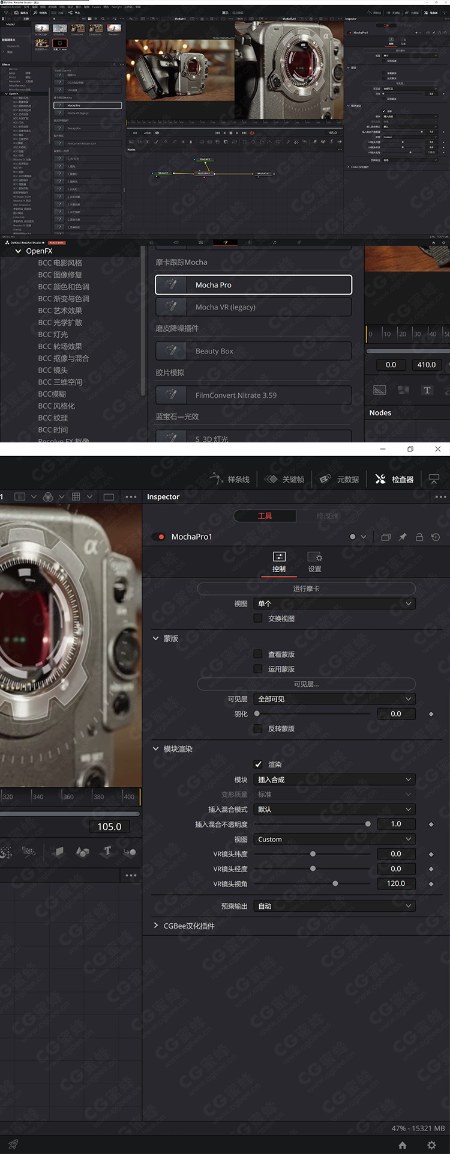Click the monitor icon right of 检查器
Screen dimensions: 450x1154
click(x=434, y=479)
